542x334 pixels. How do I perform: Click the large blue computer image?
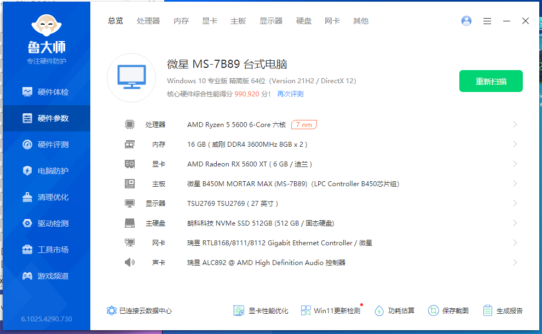(x=131, y=77)
